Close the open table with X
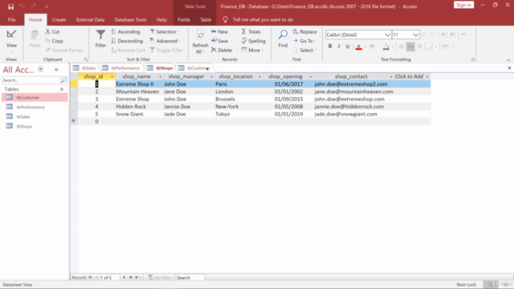This screenshot has height=289, width=514. 509,68
